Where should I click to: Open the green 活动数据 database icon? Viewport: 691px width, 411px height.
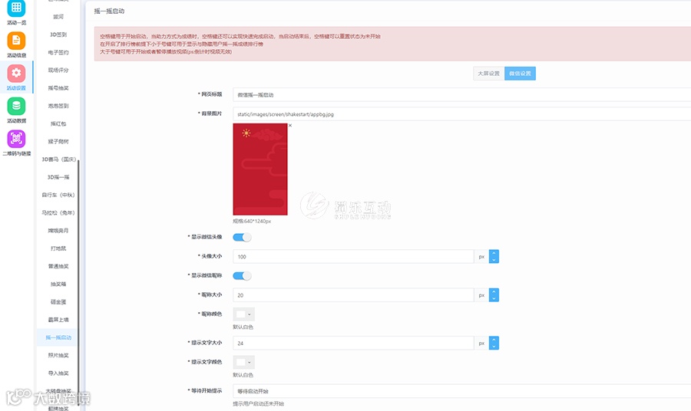(16, 106)
